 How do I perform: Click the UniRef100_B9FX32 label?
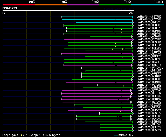tap(149, 96)
